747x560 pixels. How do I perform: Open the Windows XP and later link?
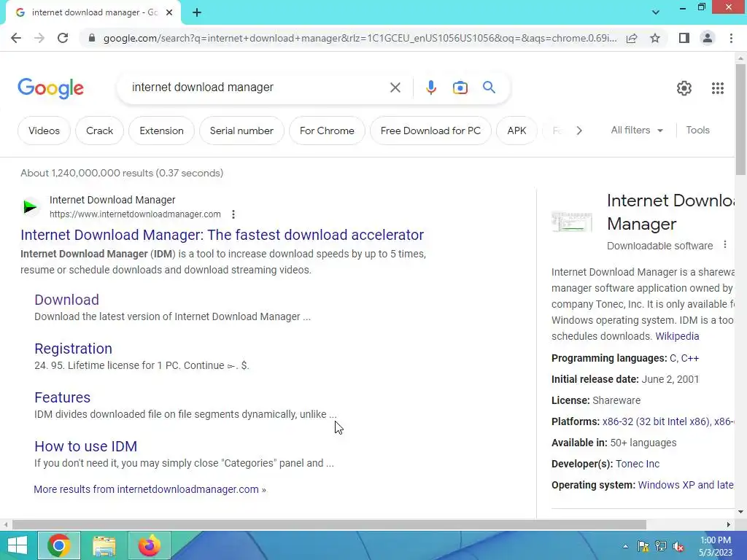686,485
